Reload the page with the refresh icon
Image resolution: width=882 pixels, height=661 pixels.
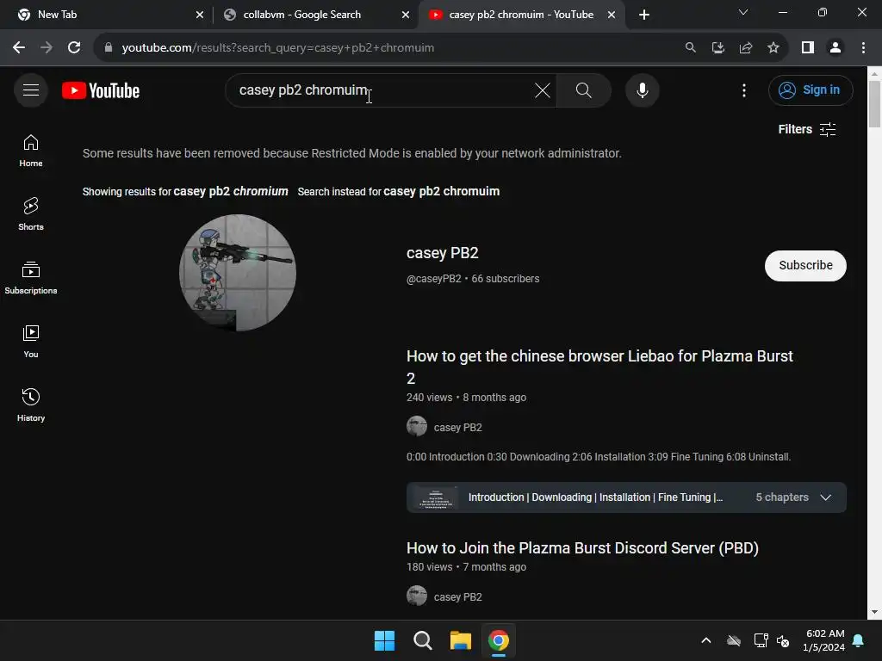coord(74,48)
